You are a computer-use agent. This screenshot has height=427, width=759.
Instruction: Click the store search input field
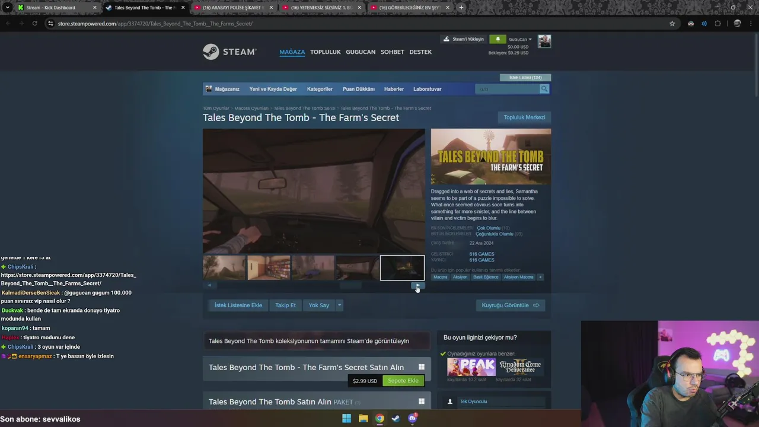[x=508, y=89]
